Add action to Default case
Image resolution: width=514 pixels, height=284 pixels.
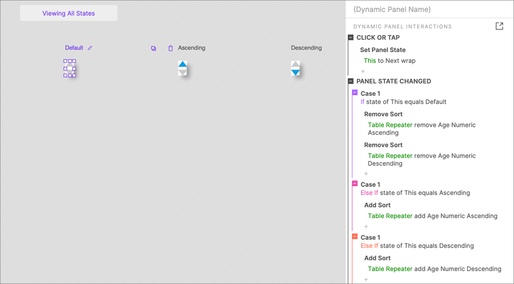click(x=366, y=173)
